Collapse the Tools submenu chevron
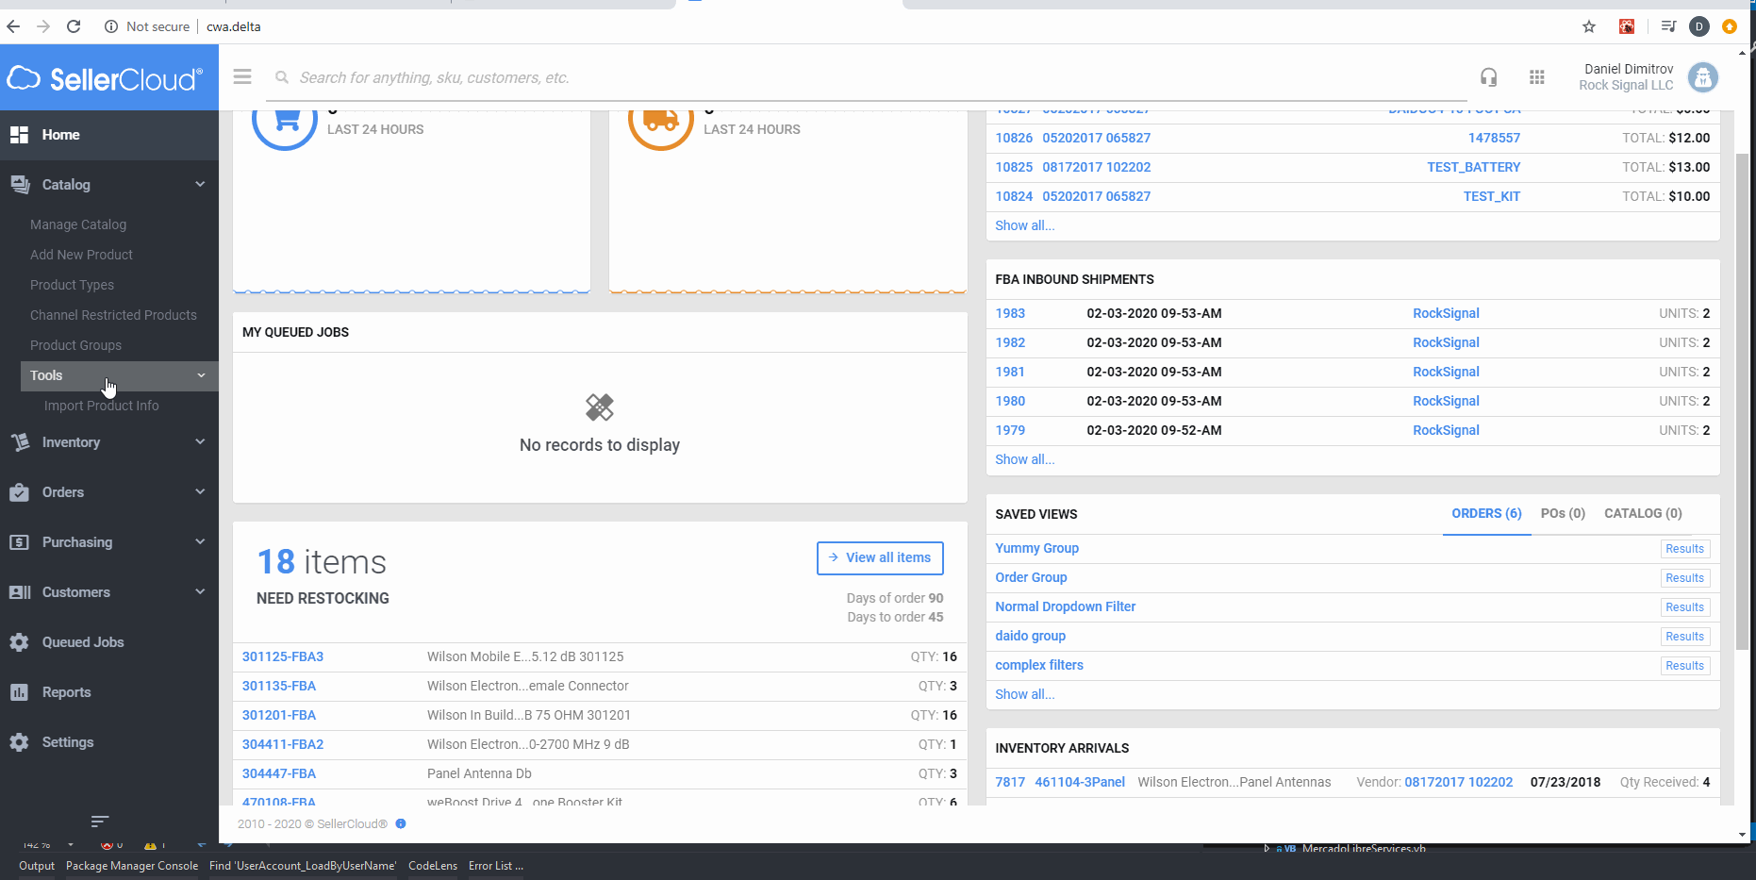The image size is (1756, 880). (x=201, y=375)
